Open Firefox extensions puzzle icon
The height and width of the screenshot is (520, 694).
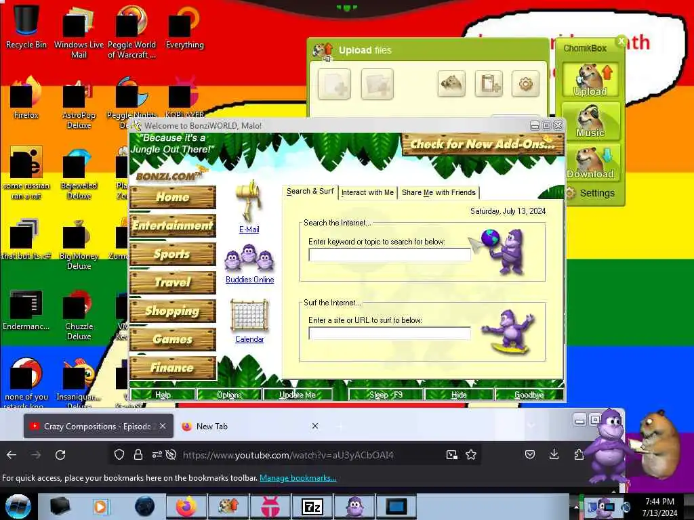click(x=579, y=454)
